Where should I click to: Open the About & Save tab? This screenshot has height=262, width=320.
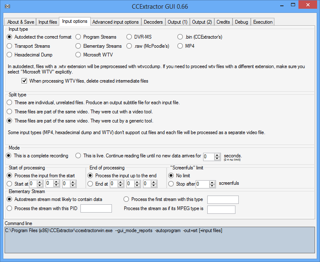pos(21,22)
